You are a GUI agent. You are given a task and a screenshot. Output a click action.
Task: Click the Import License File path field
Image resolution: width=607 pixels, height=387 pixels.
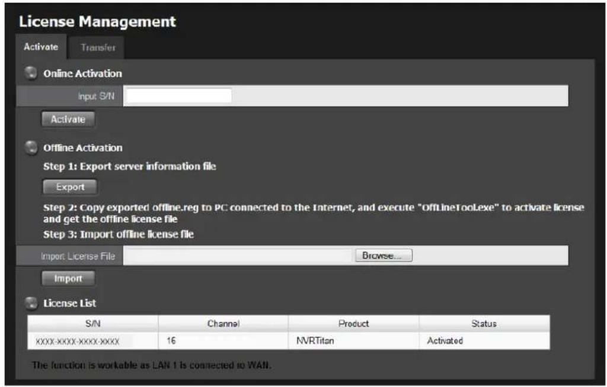coord(238,256)
